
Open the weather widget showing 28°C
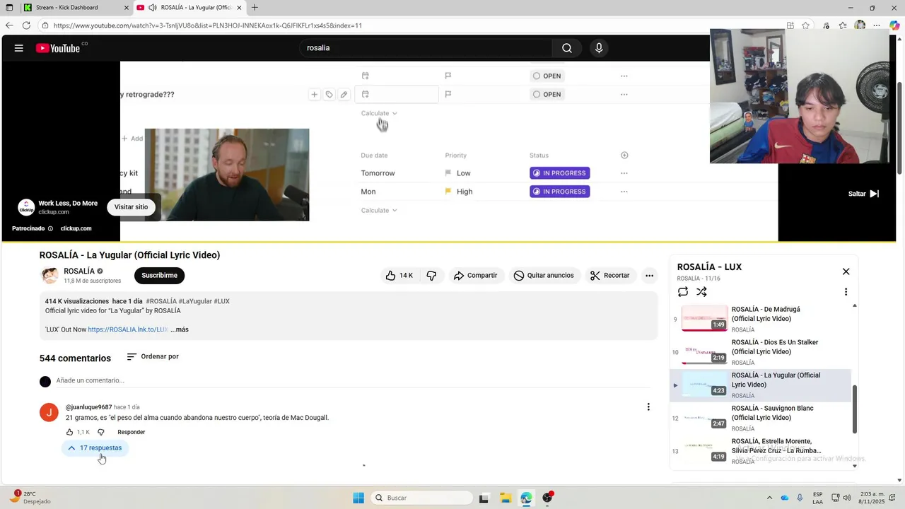tap(28, 497)
